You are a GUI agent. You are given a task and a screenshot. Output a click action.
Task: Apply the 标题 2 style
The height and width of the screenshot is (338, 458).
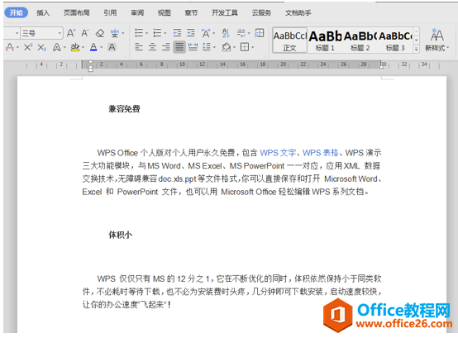click(360, 40)
